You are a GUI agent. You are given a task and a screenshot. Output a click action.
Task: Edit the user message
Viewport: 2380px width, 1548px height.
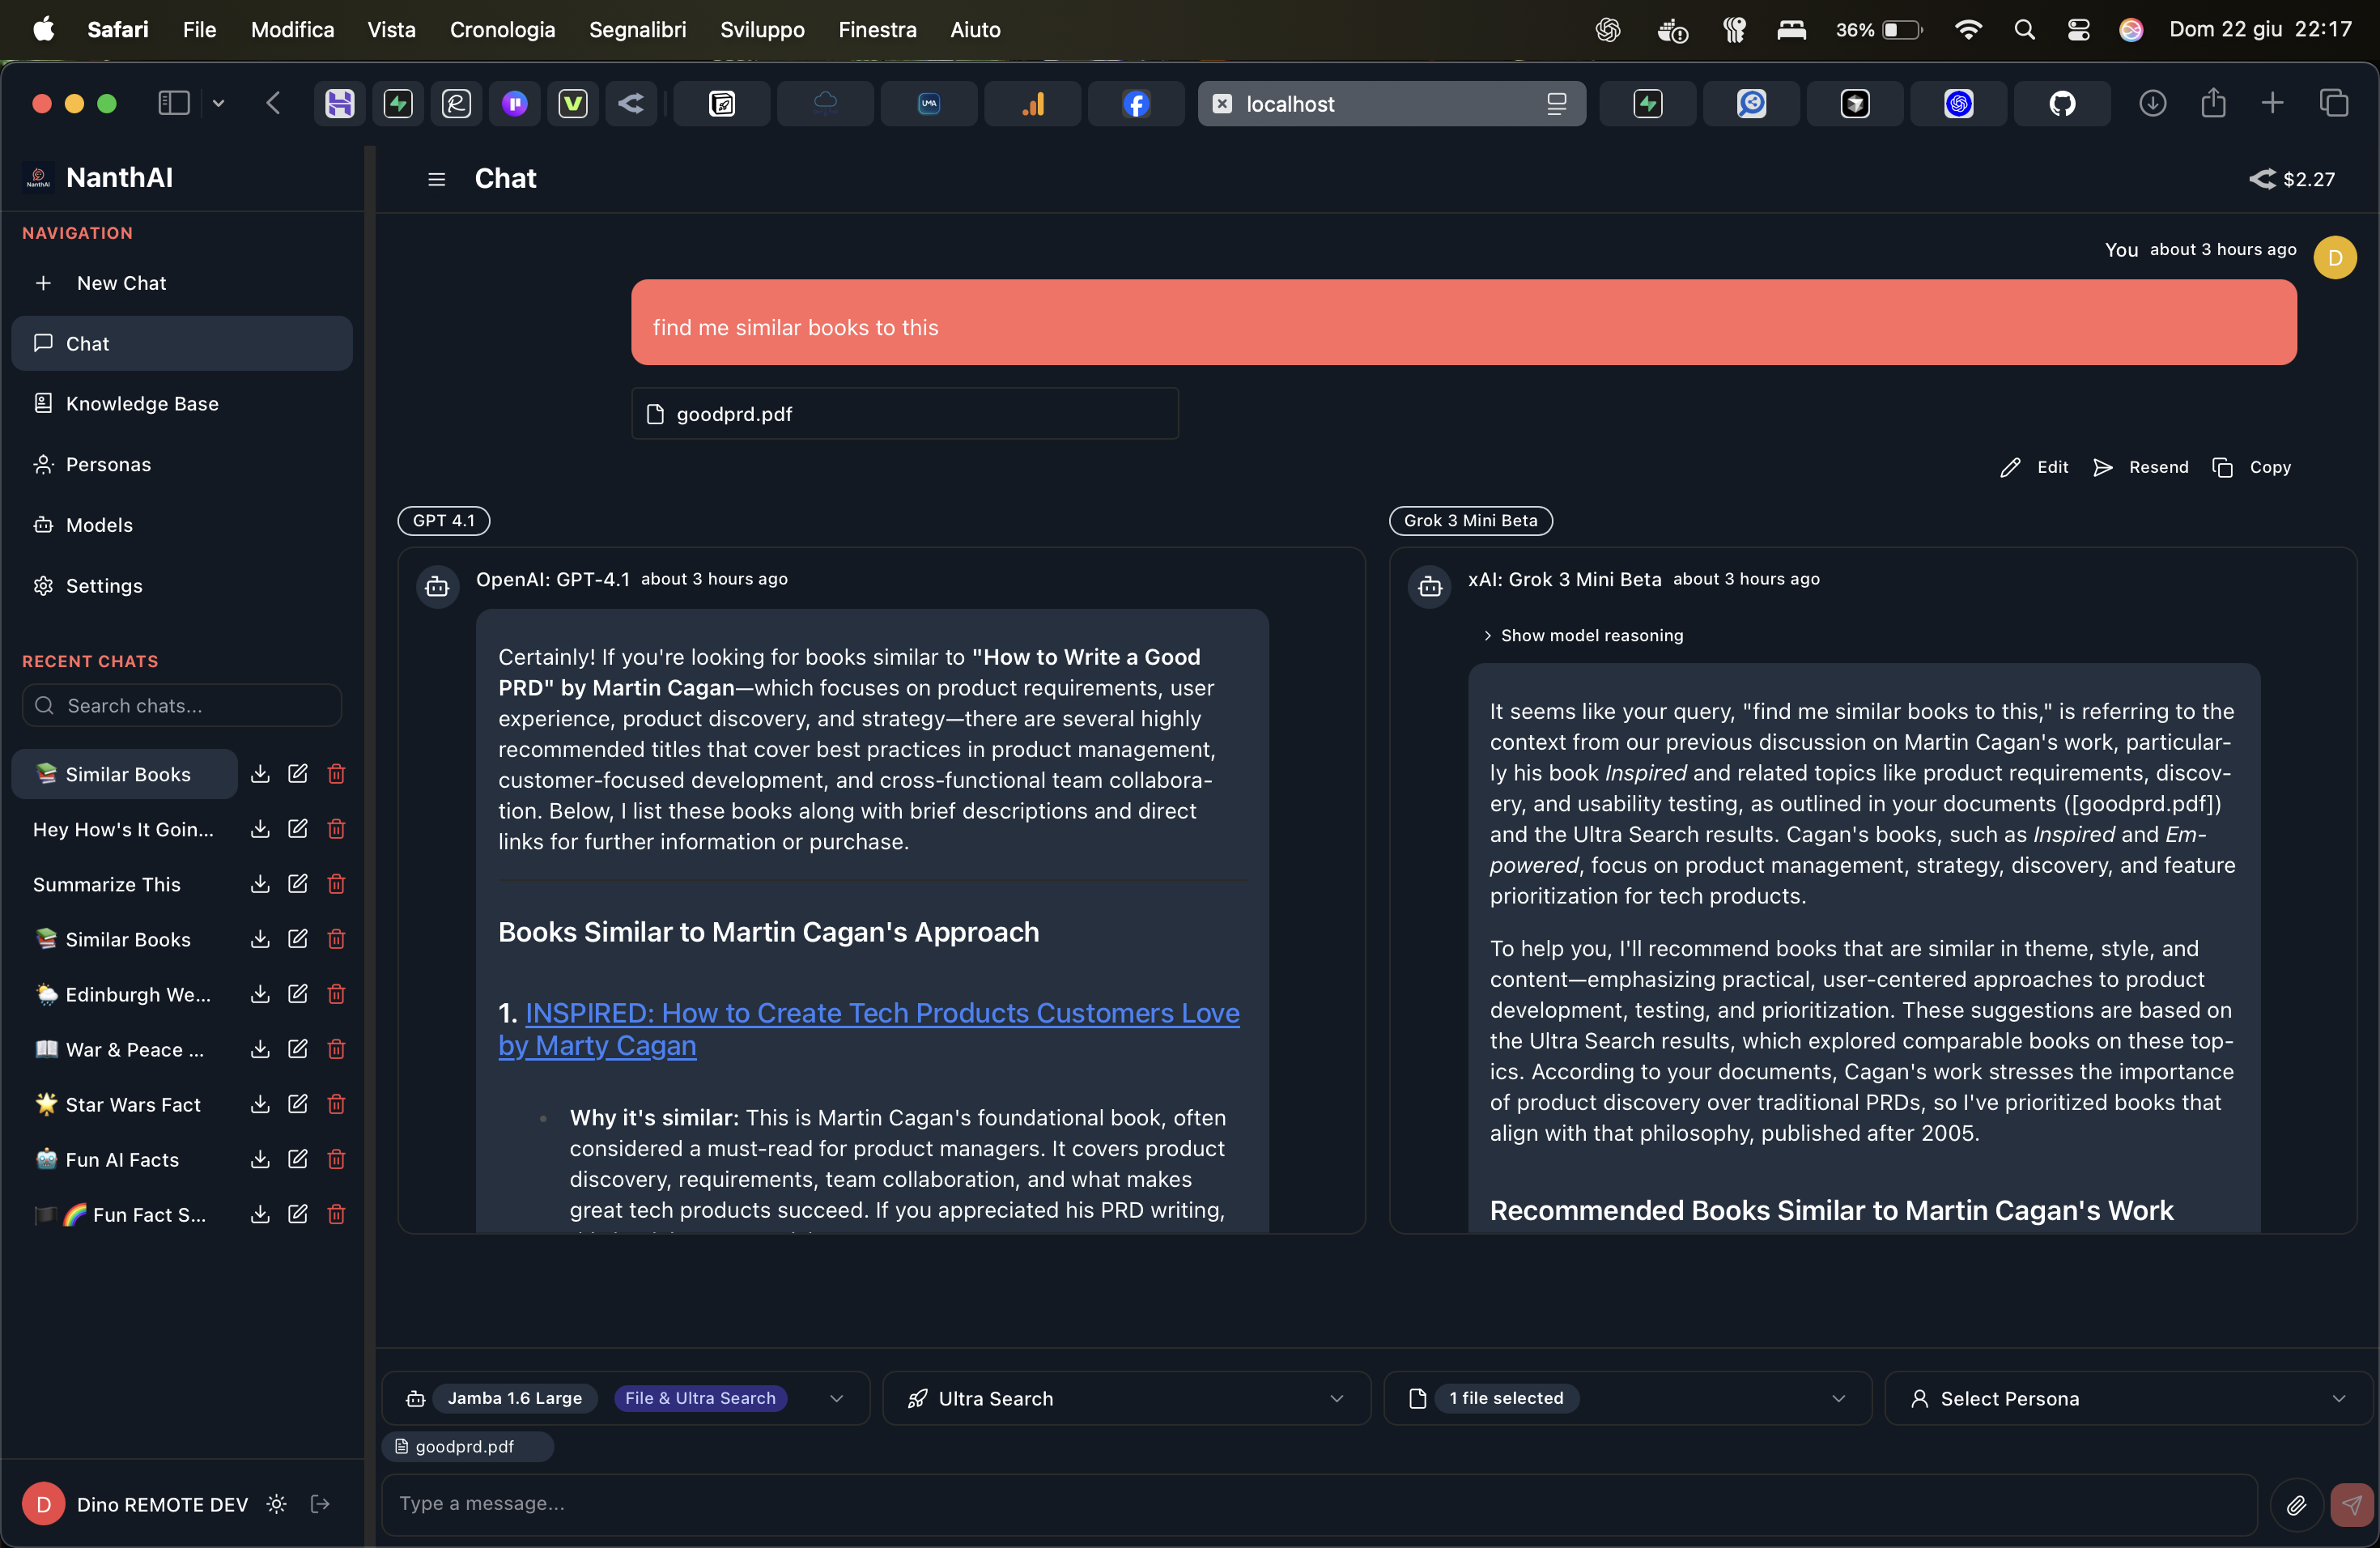tap(2034, 467)
